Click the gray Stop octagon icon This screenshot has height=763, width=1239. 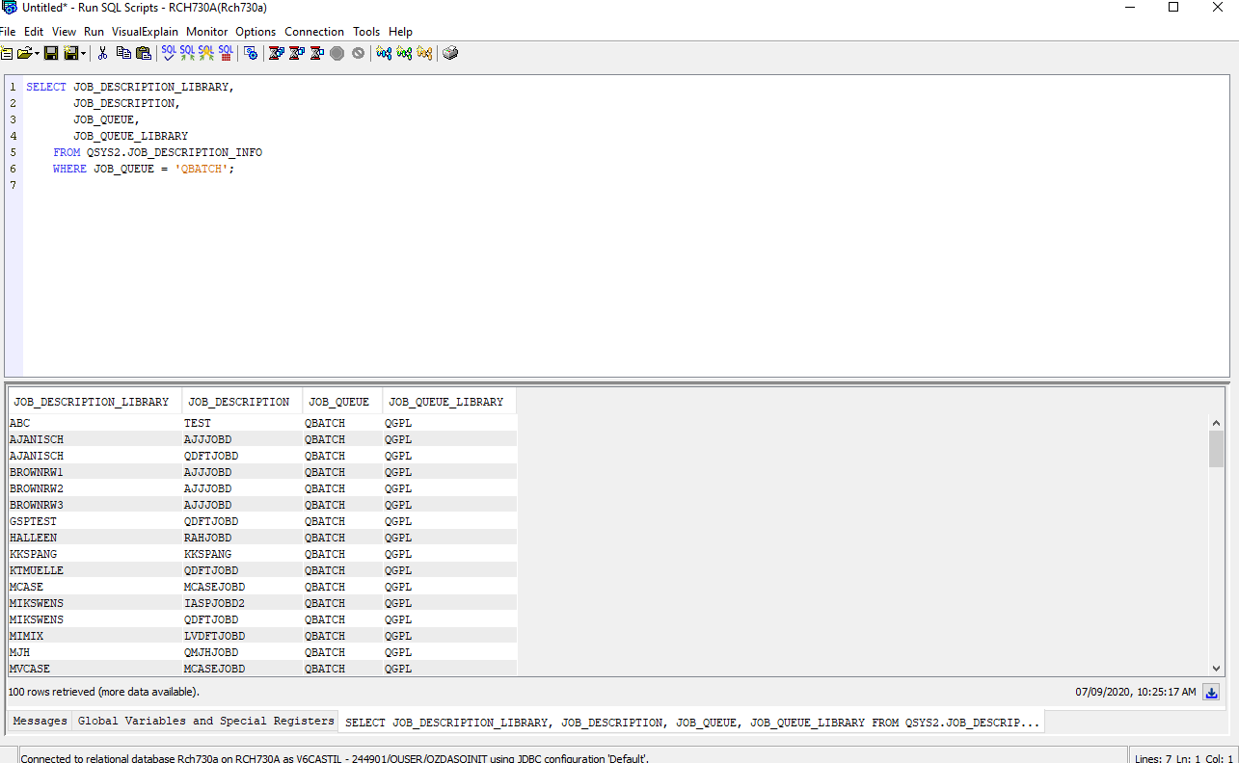click(x=337, y=53)
